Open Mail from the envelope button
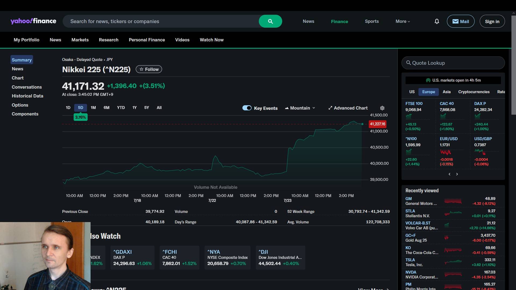The height and width of the screenshot is (290, 516). pos(460,21)
